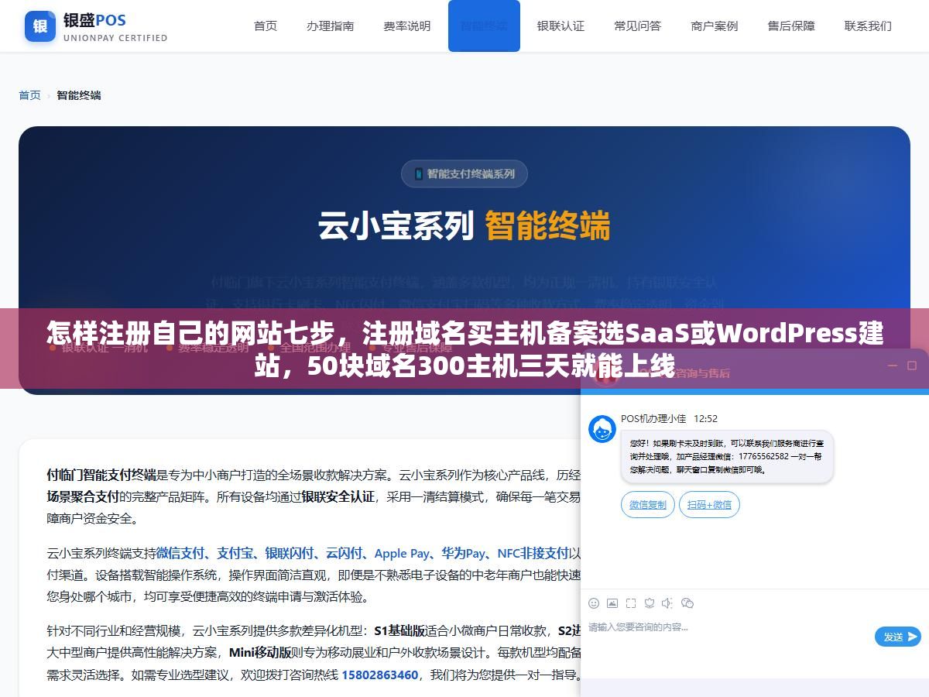Click the 银盛POS UNIONPAY CERTIFIED brand text

(x=115, y=27)
